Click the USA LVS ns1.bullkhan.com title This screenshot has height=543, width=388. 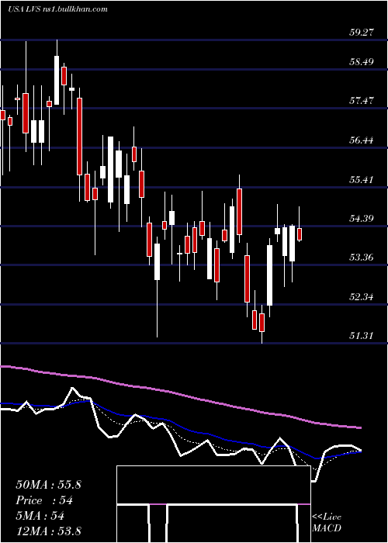(x=57, y=9)
